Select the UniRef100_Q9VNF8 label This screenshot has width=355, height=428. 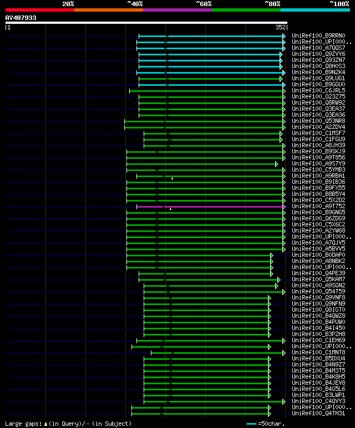[318, 297]
